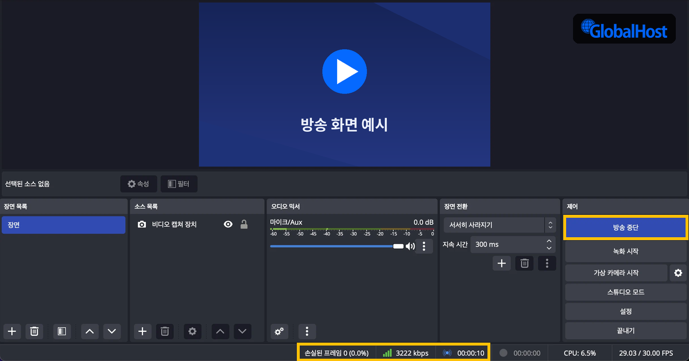Select the 장면 scene row
The width and height of the screenshot is (689, 361).
64,225
